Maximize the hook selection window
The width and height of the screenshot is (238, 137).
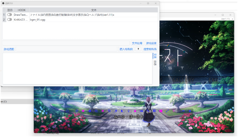(148, 3)
